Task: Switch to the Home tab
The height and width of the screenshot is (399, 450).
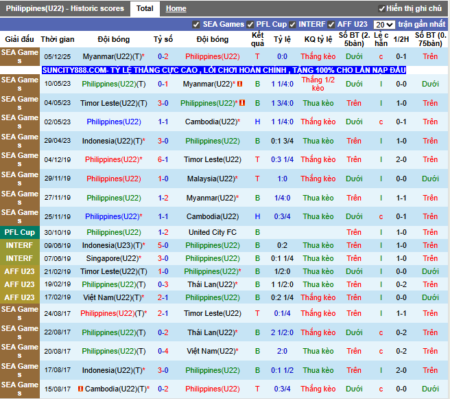Action: click(x=176, y=9)
